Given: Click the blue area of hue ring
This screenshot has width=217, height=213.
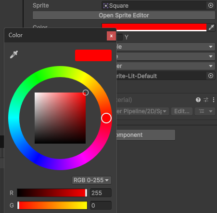Looking at the screenshot, I should click(x=37, y=159).
